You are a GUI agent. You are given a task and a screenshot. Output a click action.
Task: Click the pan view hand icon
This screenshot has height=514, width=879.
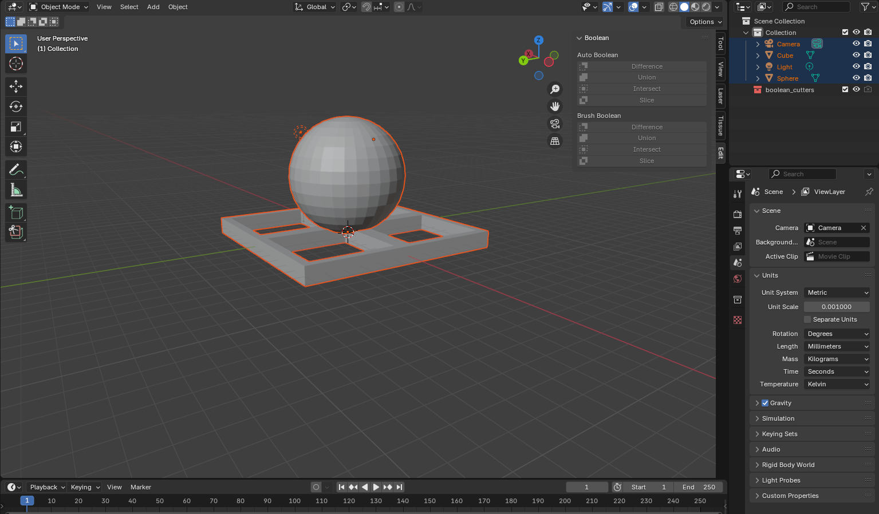coord(555,106)
